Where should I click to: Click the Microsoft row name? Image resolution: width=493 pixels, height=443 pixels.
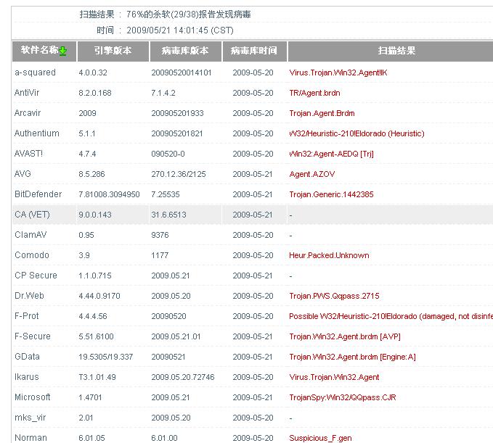[33, 397]
